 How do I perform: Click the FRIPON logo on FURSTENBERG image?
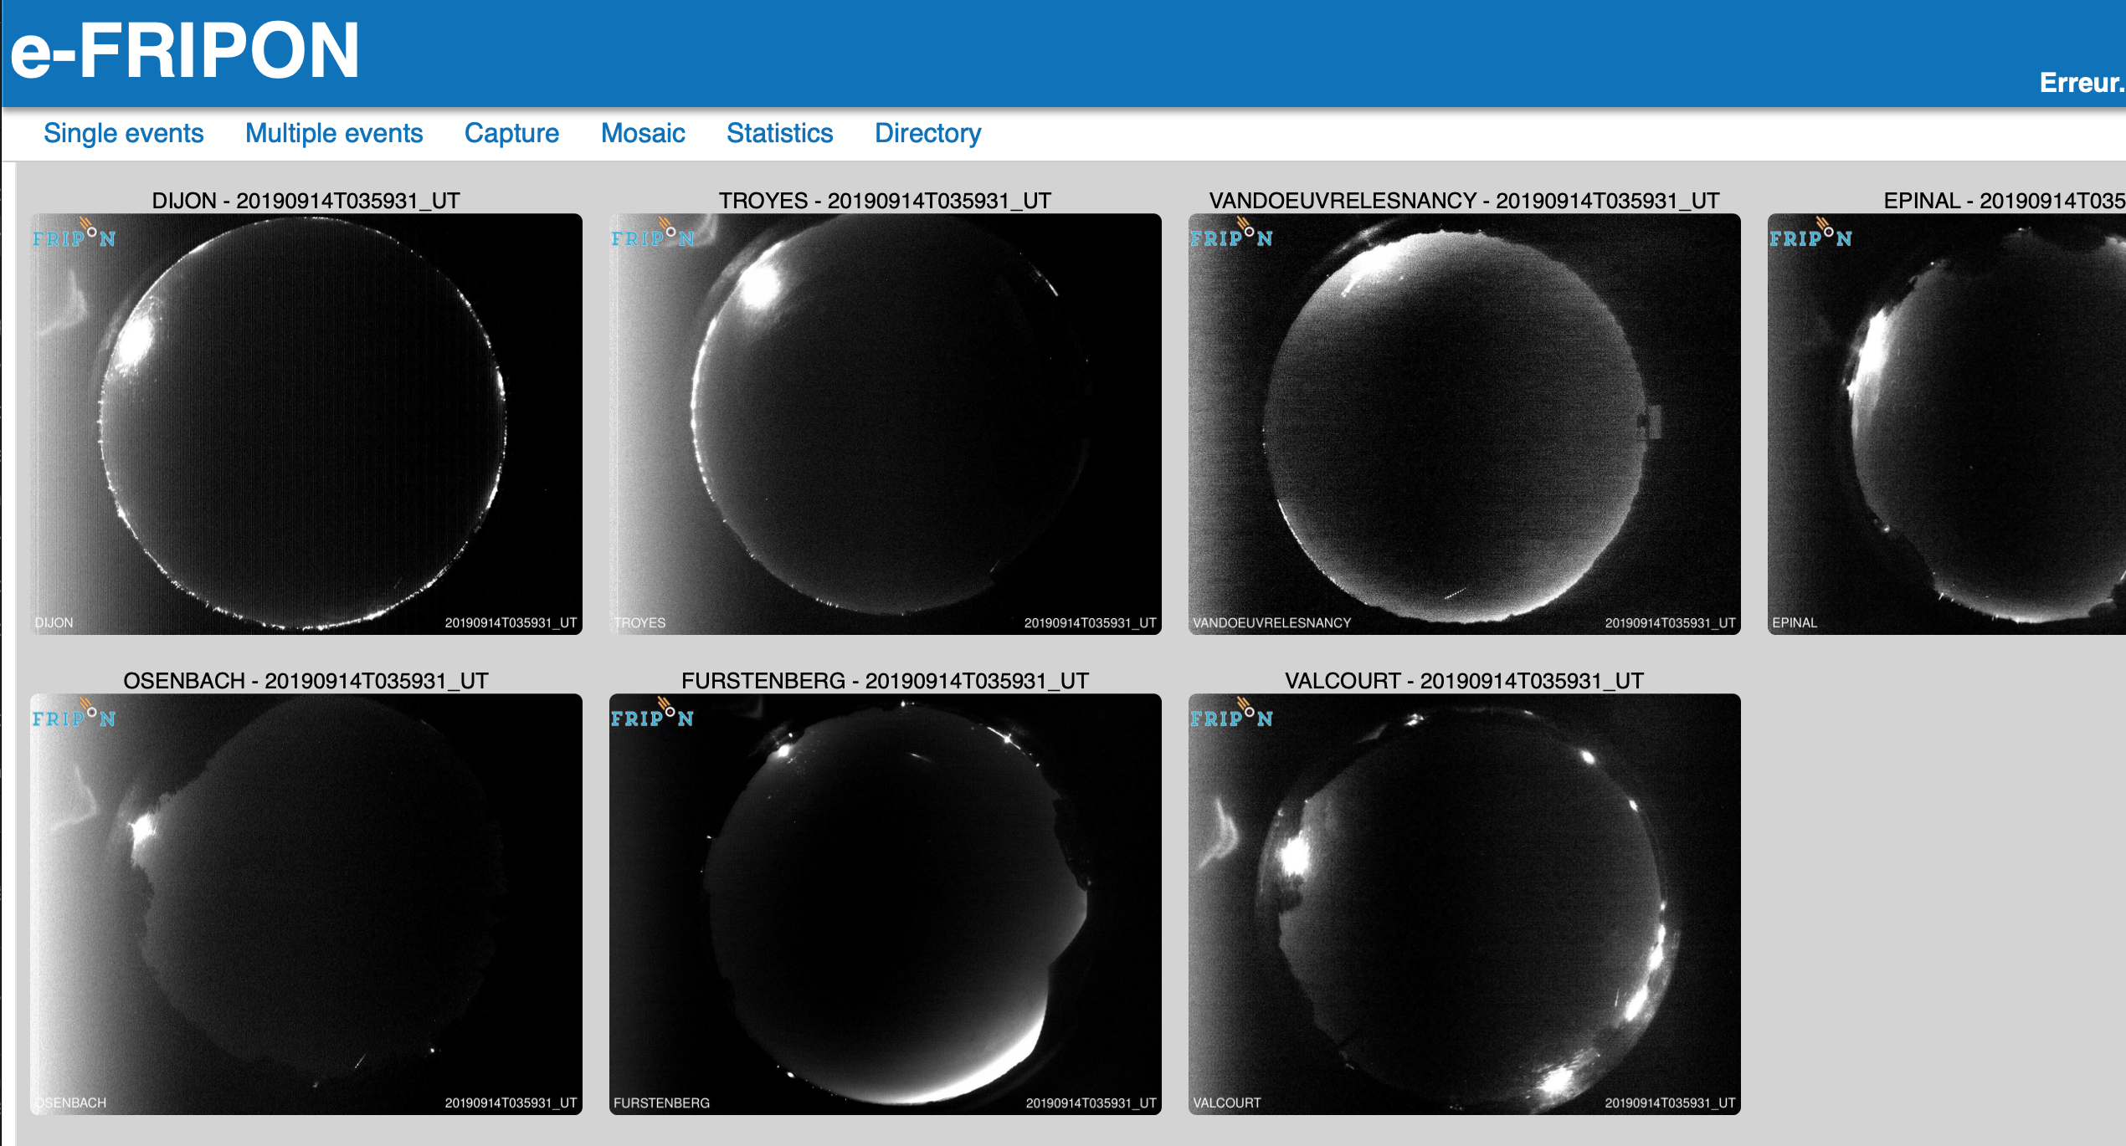pyautogui.click(x=652, y=717)
